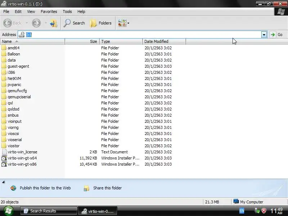Screen dimensions: 288x216
Task: Collapse the details pane arrow
Action: coord(3,182)
